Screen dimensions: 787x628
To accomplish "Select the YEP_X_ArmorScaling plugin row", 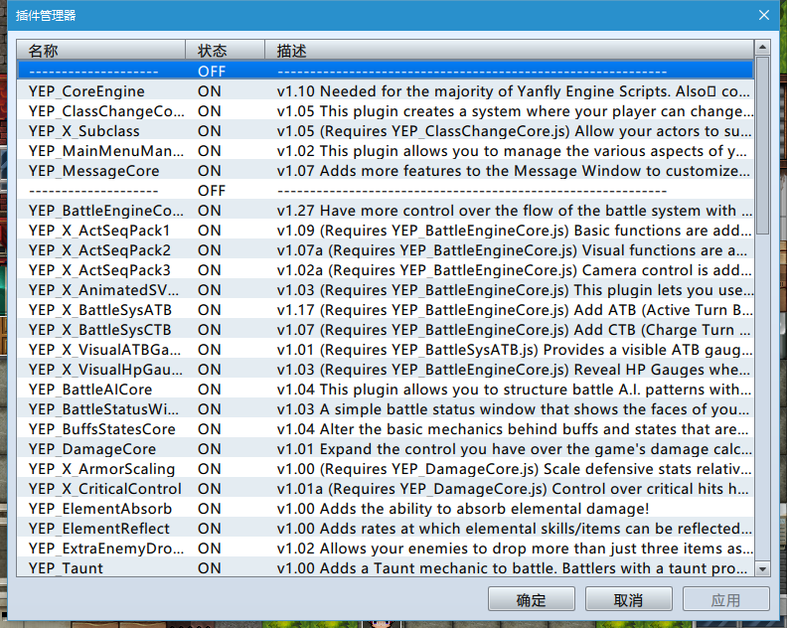I will click(x=386, y=469).
